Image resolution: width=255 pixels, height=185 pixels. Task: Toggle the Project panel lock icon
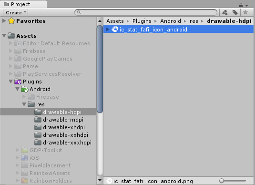[x=241, y=5]
